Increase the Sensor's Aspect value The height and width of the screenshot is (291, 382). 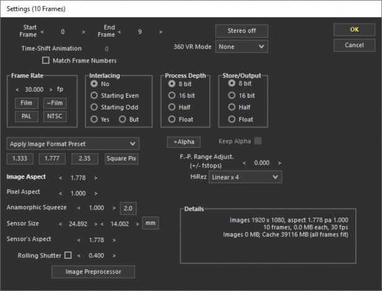point(114,240)
